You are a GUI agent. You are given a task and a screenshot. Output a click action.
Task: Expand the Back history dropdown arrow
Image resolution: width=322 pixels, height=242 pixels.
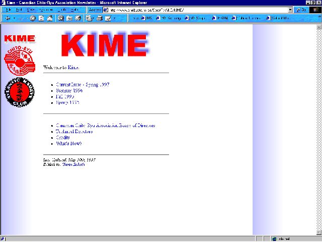(x=14, y=18)
